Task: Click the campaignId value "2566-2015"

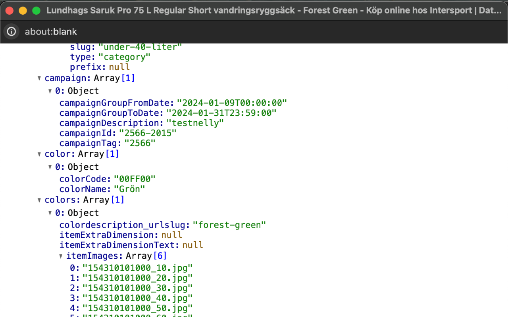Action: click(x=148, y=133)
